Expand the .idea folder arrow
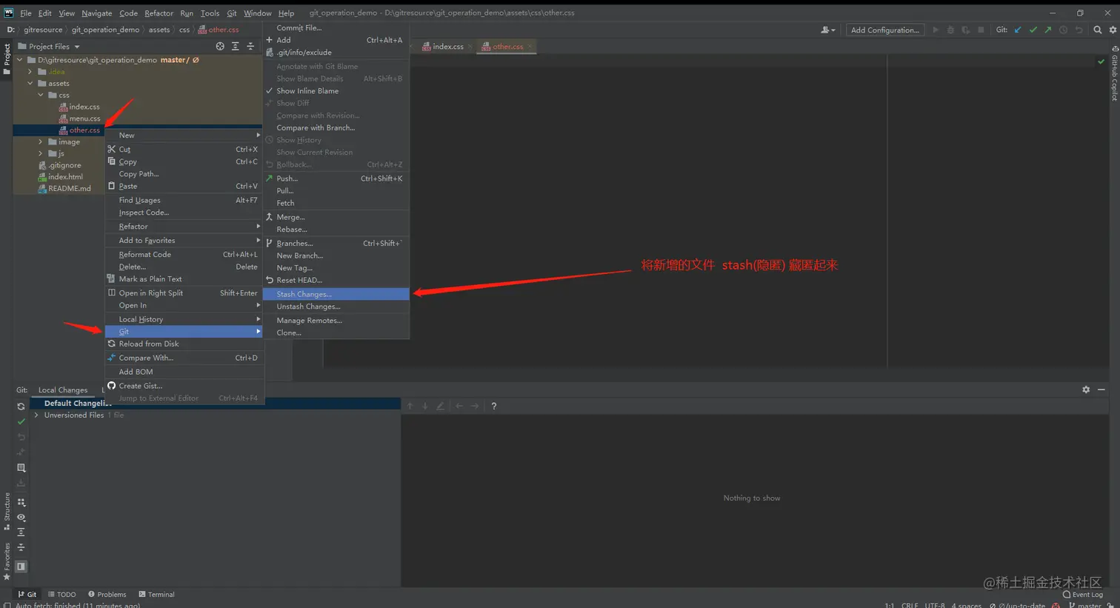The image size is (1120, 608). pos(30,72)
